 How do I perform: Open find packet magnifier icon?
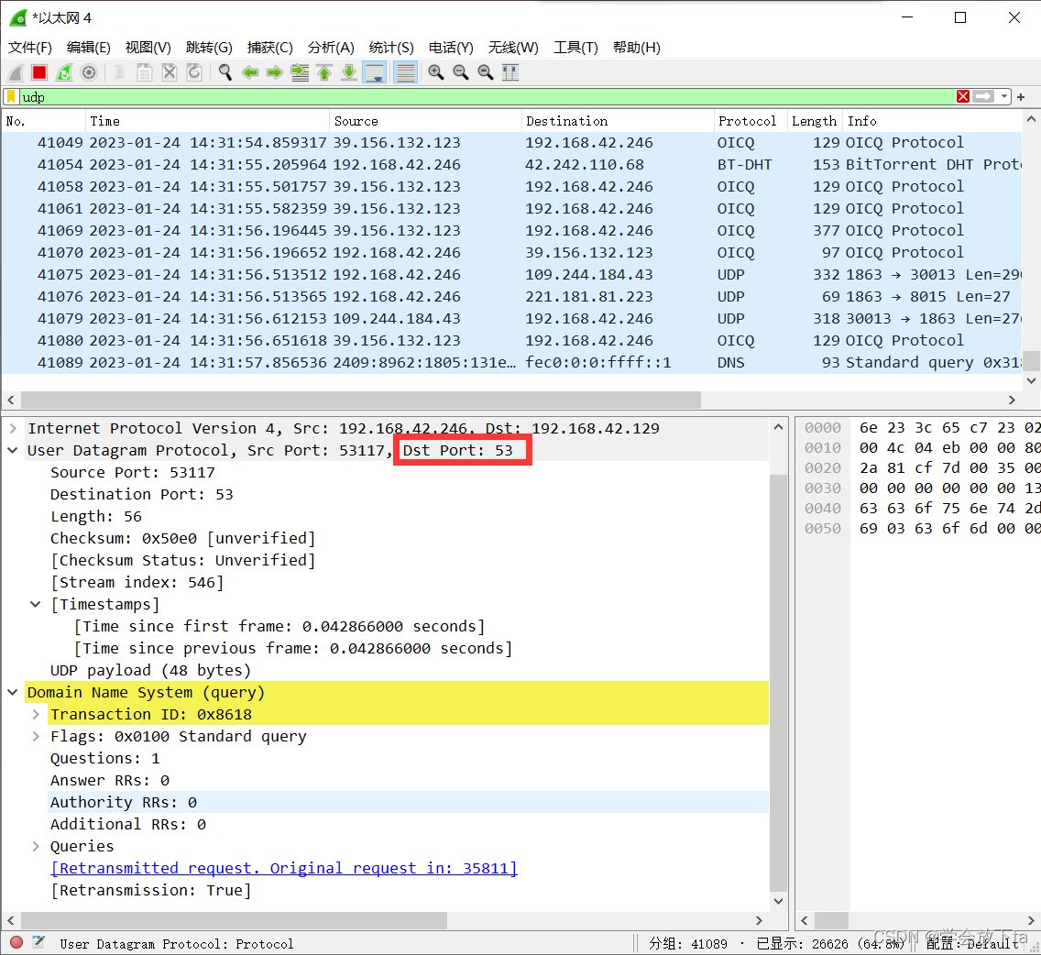(x=225, y=72)
